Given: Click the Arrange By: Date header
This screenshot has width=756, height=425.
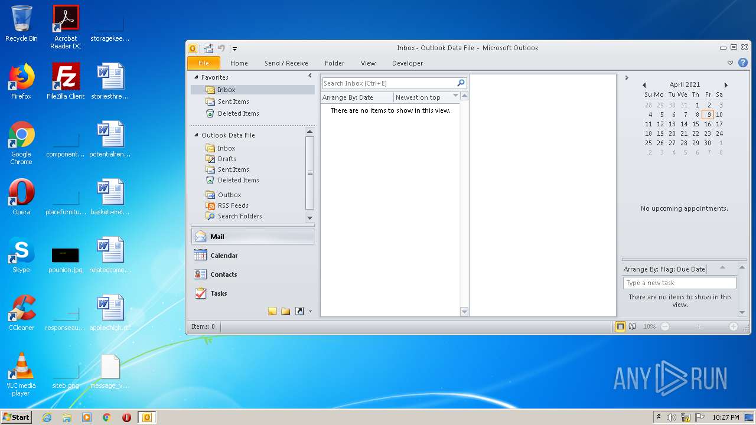Looking at the screenshot, I should click(x=357, y=97).
